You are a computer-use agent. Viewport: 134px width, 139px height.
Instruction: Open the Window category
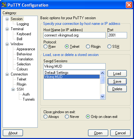pyautogui.click(x=17, y=44)
